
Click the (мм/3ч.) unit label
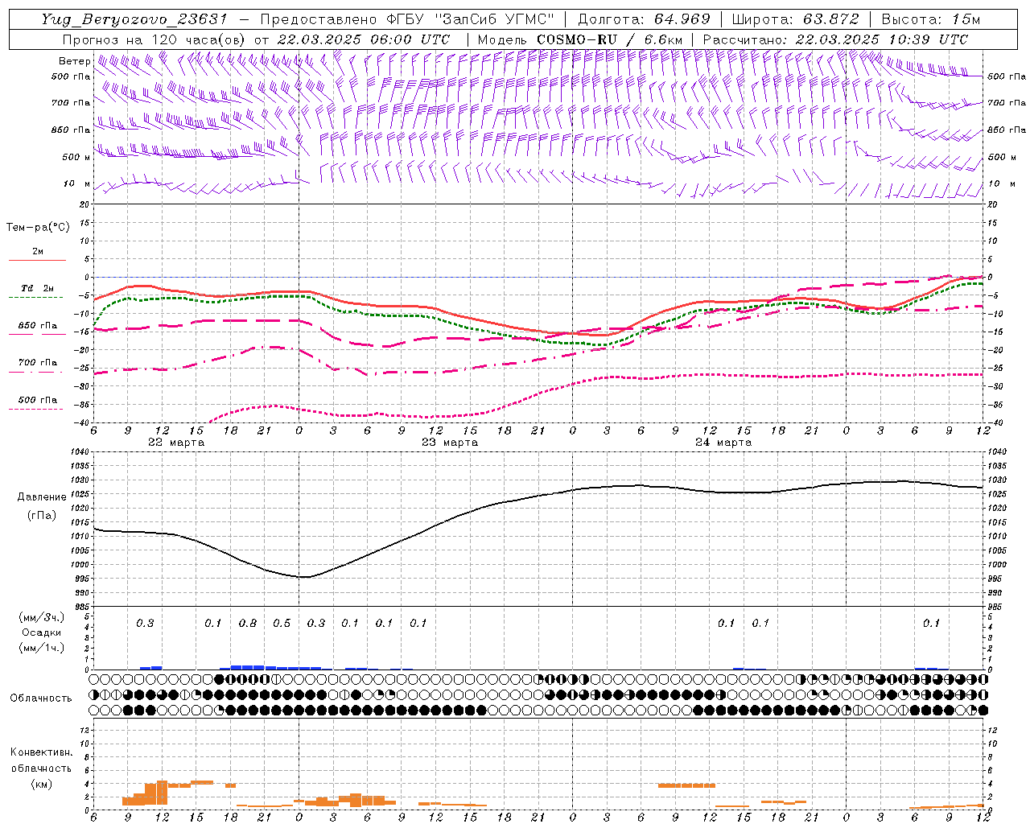coord(41,617)
